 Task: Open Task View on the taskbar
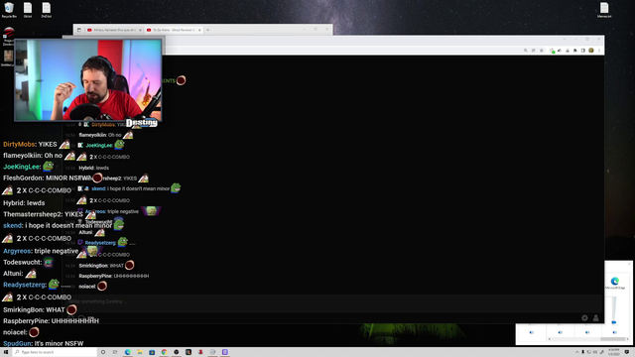[x=115, y=352]
